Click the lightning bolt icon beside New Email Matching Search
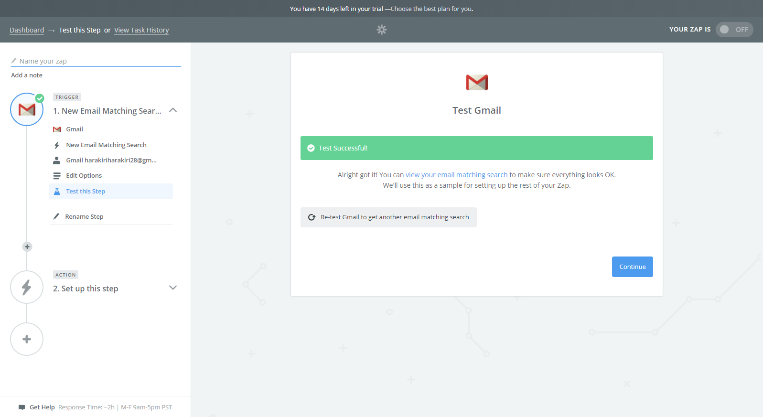Screen dimensions: 763x417 click(57, 145)
